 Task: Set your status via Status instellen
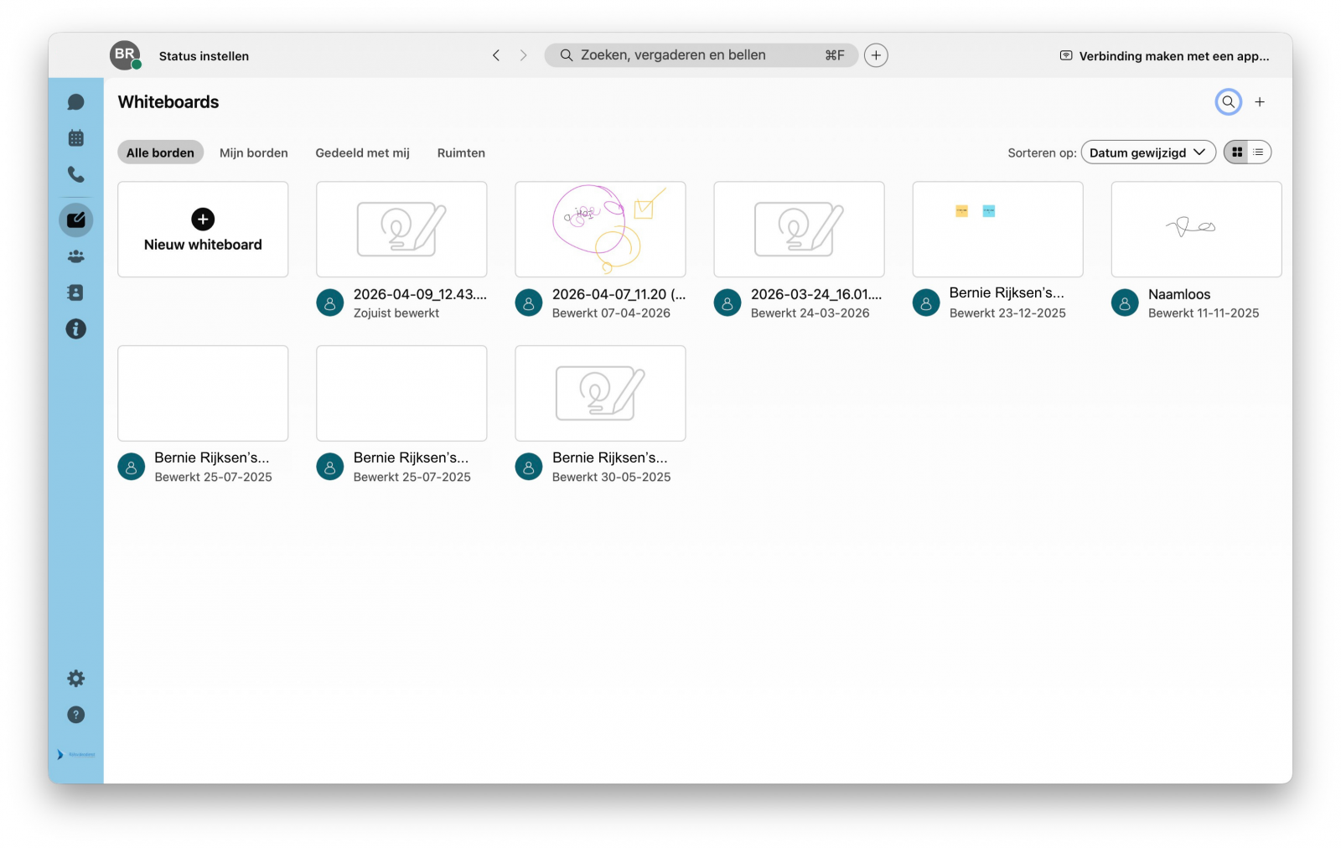coord(203,56)
